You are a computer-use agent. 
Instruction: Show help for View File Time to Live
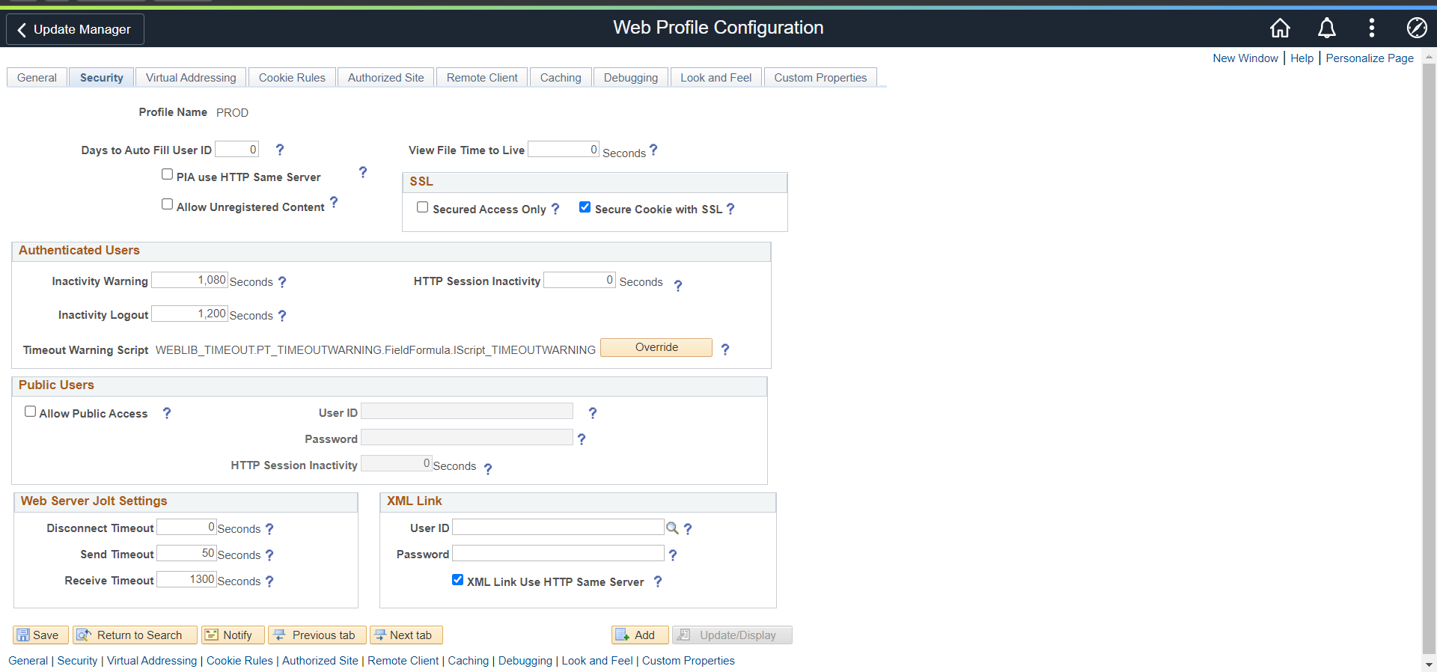653,150
